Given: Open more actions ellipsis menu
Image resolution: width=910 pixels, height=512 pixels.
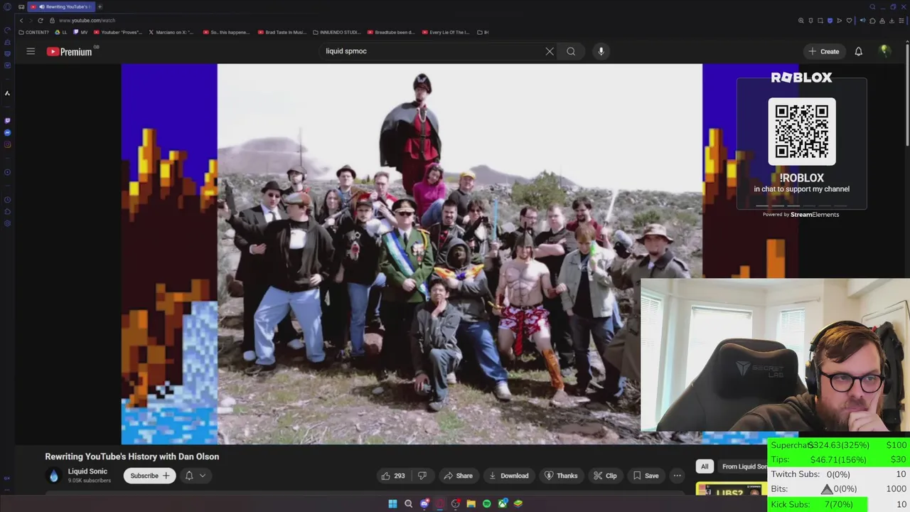Looking at the screenshot, I should click(x=677, y=476).
